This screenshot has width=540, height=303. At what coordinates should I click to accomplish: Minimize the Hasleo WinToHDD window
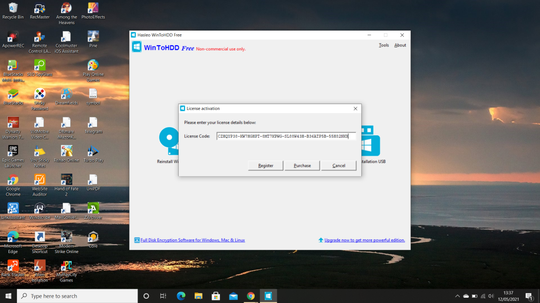[x=369, y=35]
